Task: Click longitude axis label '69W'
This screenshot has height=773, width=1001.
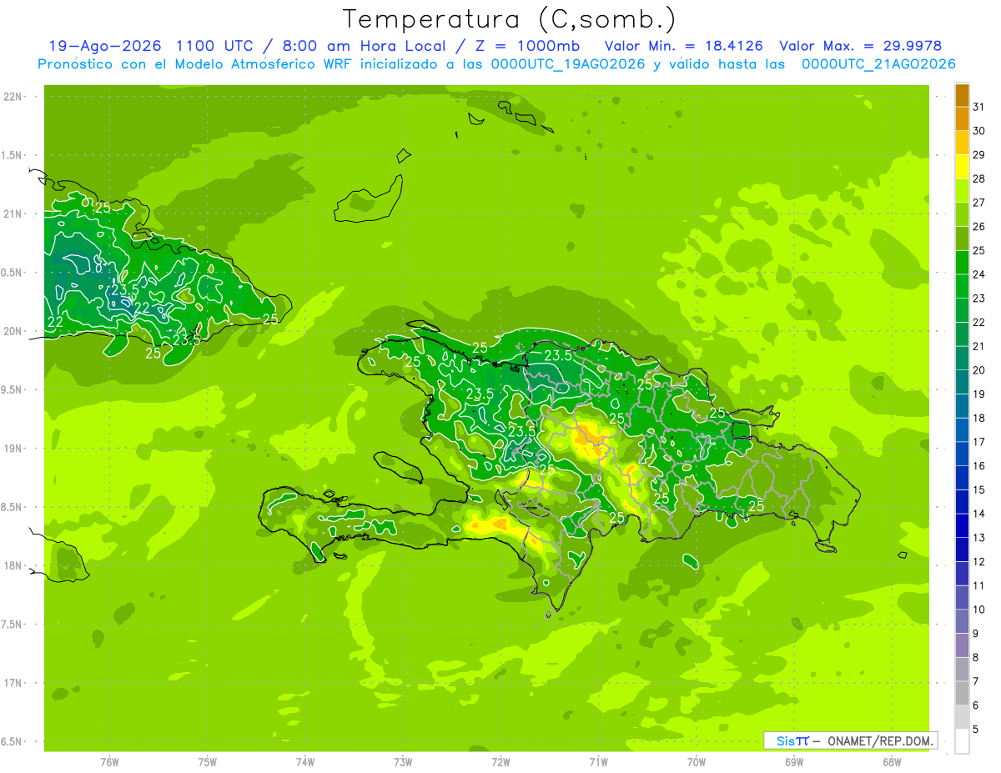Action: click(x=794, y=761)
